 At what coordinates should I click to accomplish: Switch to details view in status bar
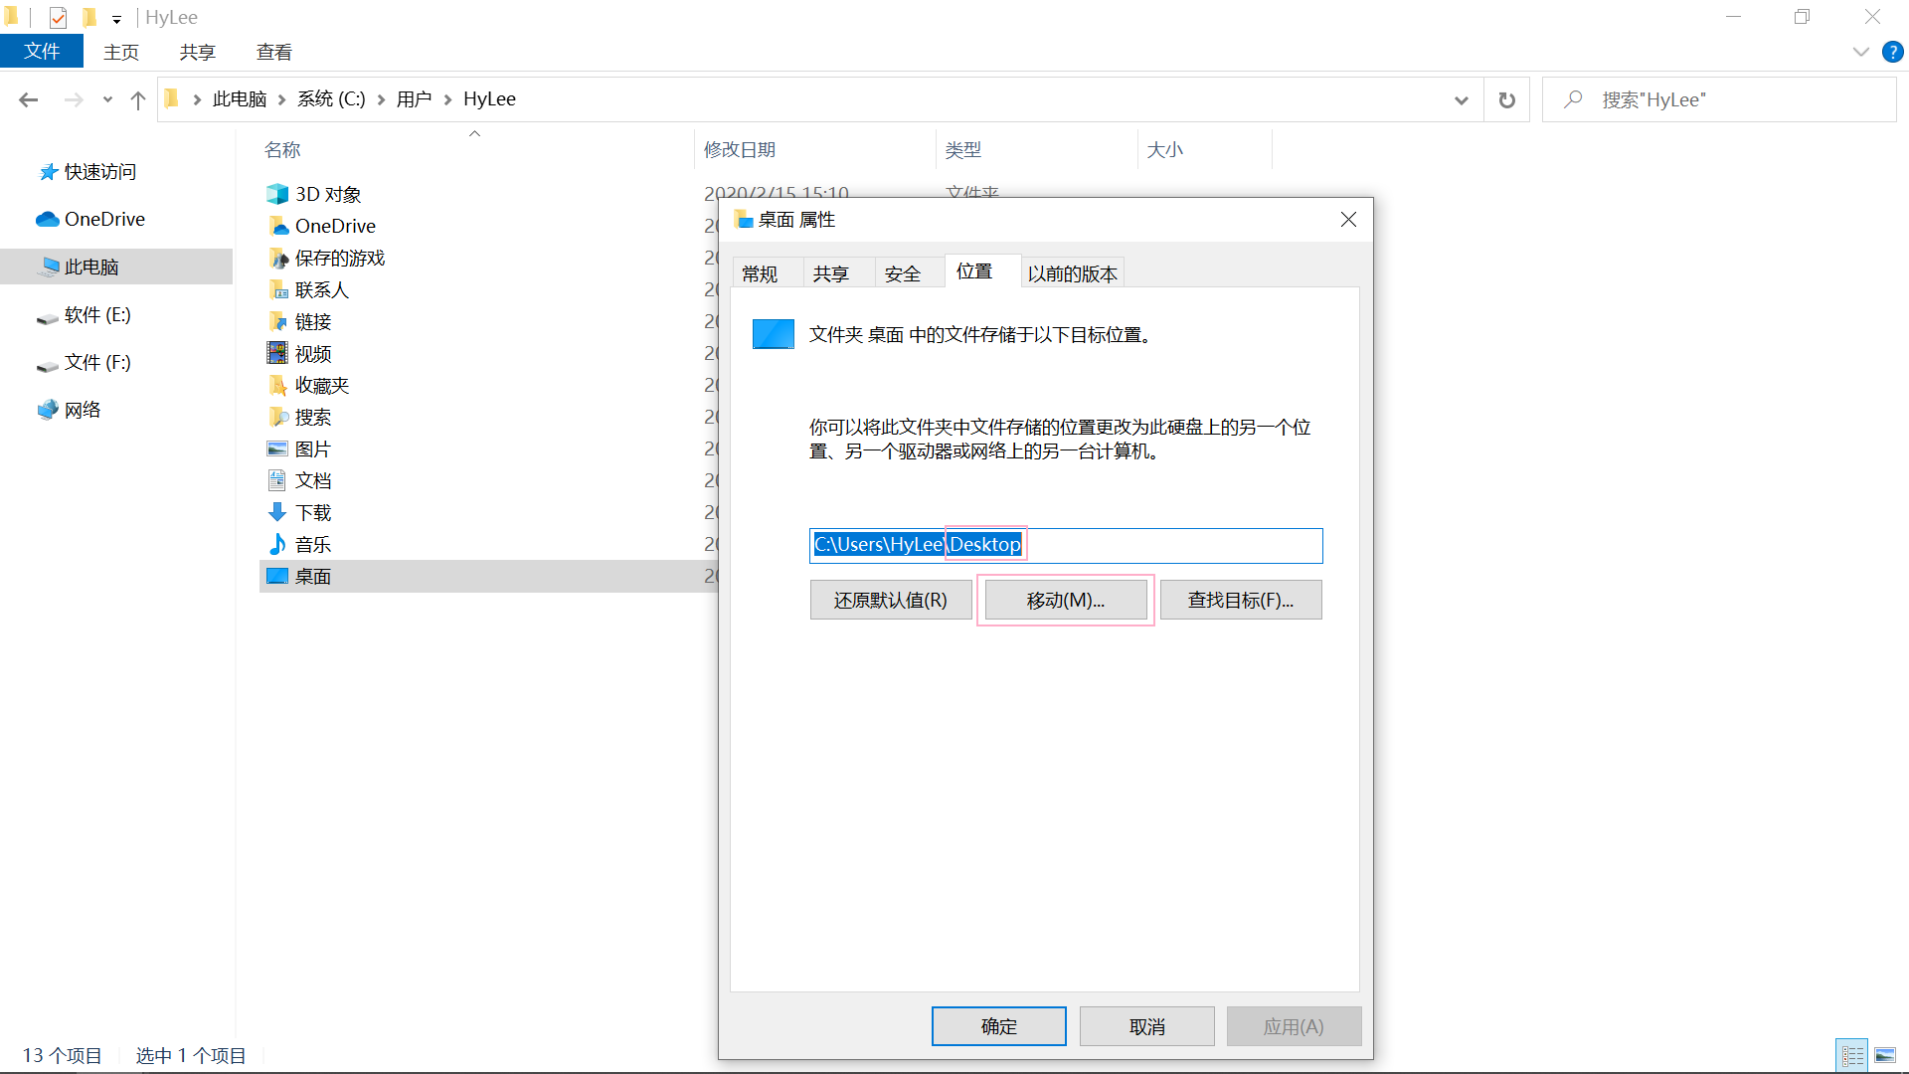point(1851,1055)
